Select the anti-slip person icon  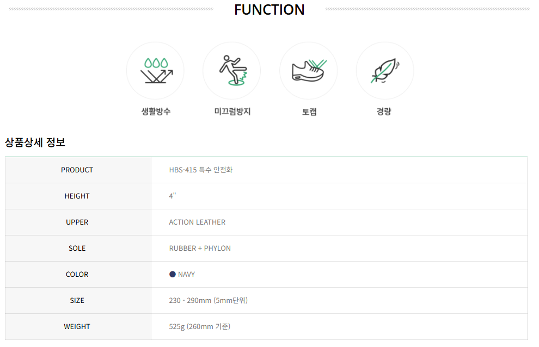coord(233,70)
